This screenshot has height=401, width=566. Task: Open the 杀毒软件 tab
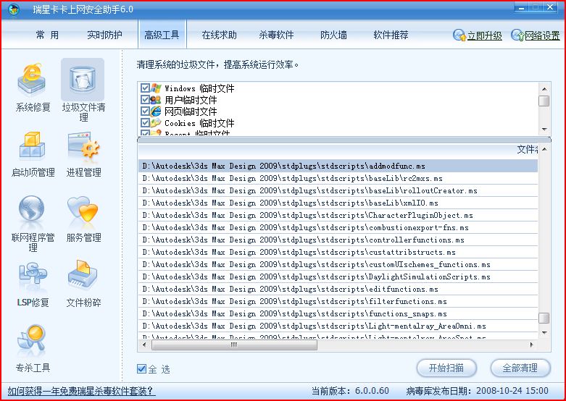[276, 35]
